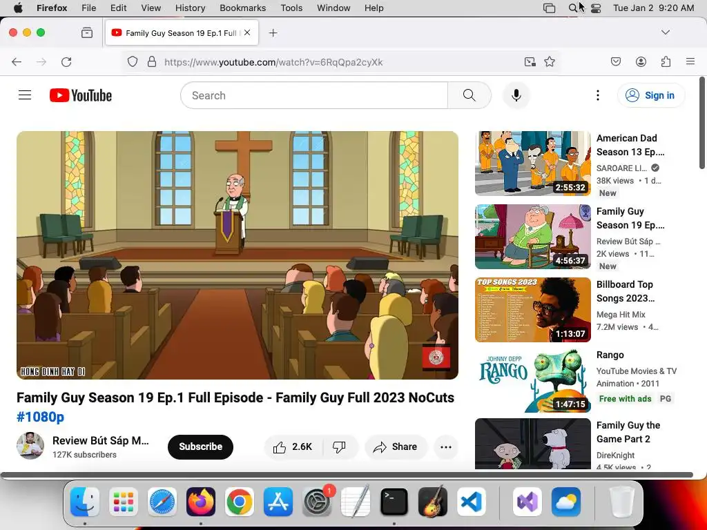Image resolution: width=707 pixels, height=530 pixels.
Task: Open System Settings from the Dock
Action: (x=317, y=502)
